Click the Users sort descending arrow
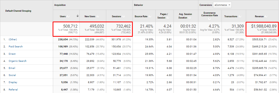This screenshot has height=93, width=279. [78, 16]
